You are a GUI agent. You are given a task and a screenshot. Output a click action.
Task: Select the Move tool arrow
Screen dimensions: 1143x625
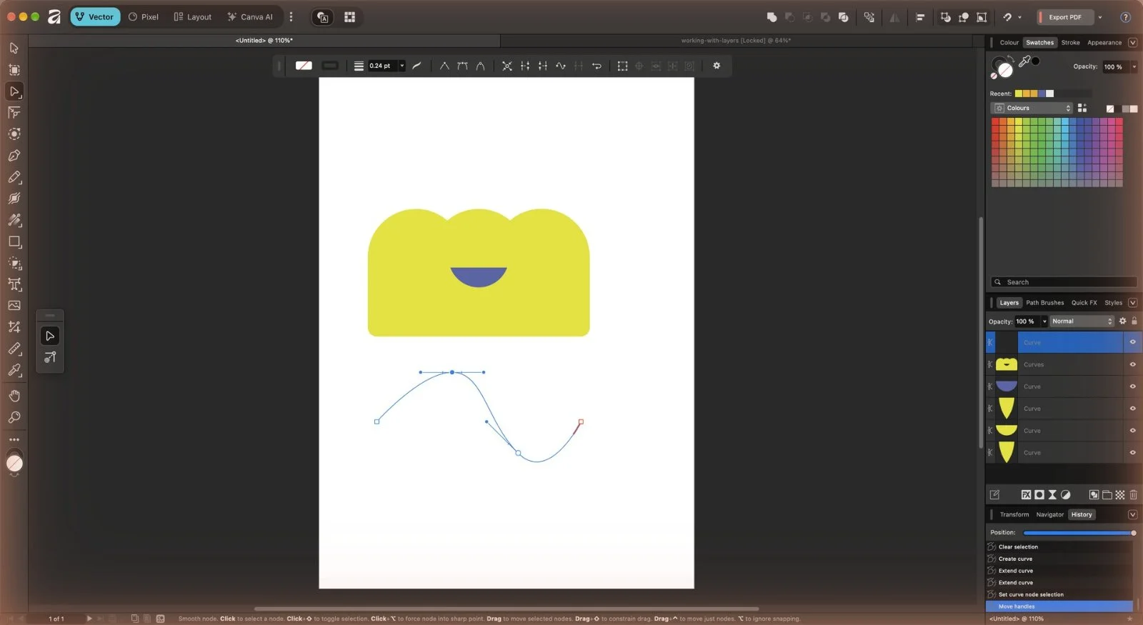pyautogui.click(x=14, y=48)
